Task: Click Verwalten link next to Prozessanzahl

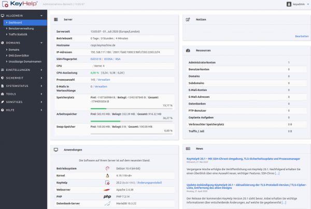Action: pyautogui.click(x=104, y=80)
